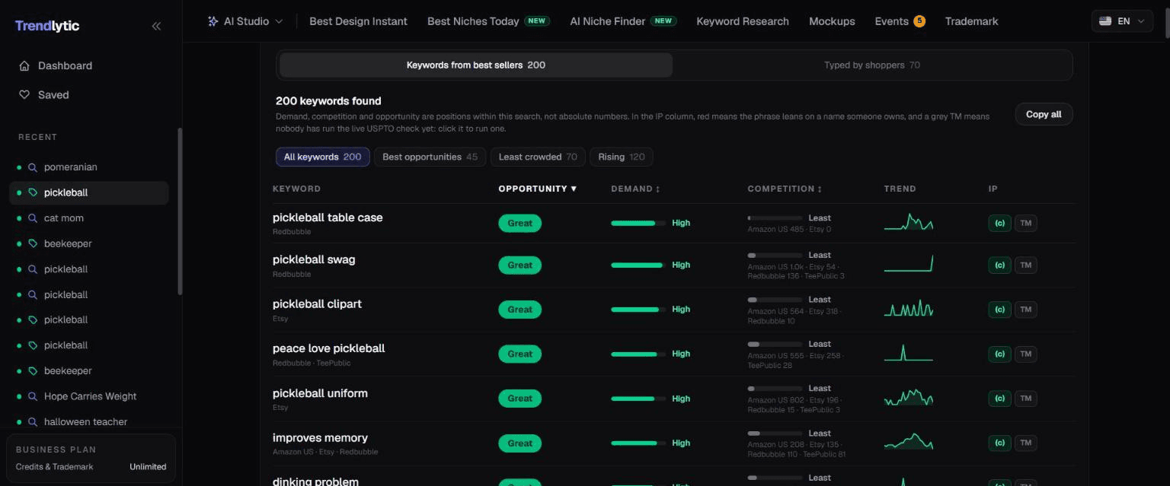The image size is (1170, 486).
Task: Click the Saved heart icon
Action: point(24,95)
